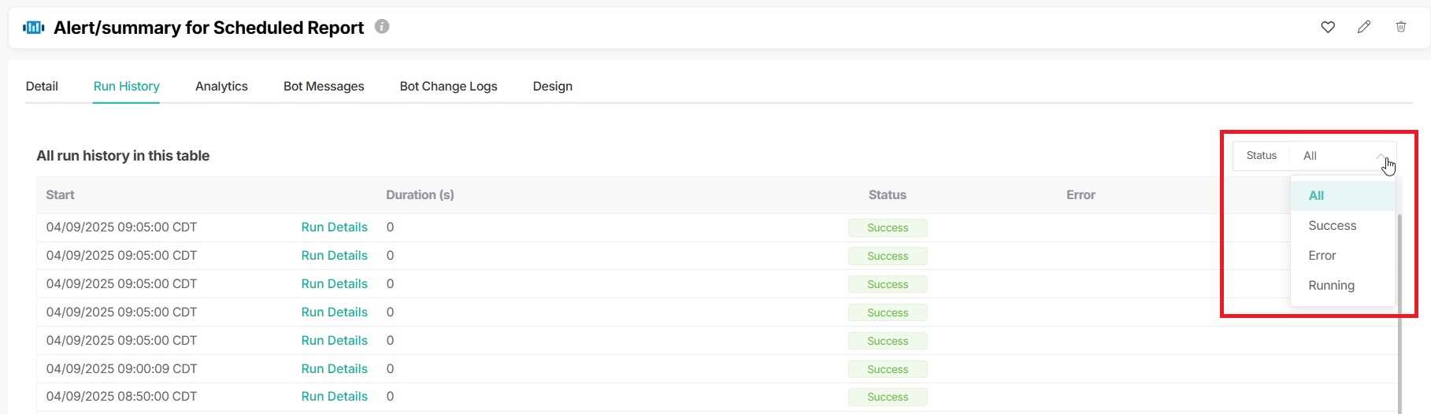Image resolution: width=1431 pixels, height=414 pixels.
Task: Open the Bot Change Logs tab
Action: tap(448, 87)
